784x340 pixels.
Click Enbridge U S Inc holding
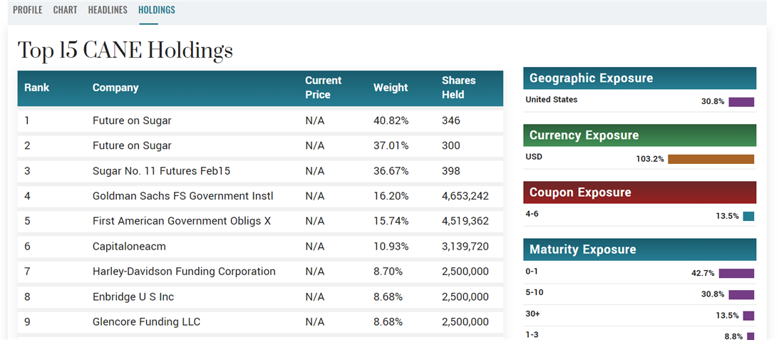click(133, 297)
